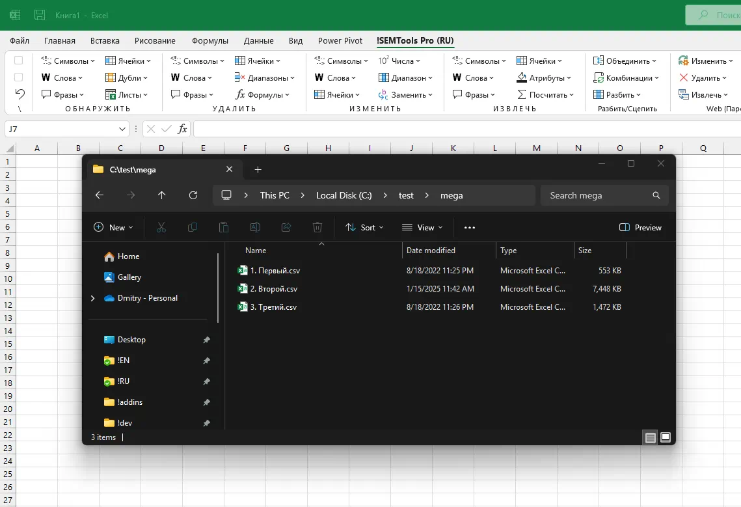Click the Paste icon in Explorer toolbar
741x507 pixels.
click(x=224, y=228)
